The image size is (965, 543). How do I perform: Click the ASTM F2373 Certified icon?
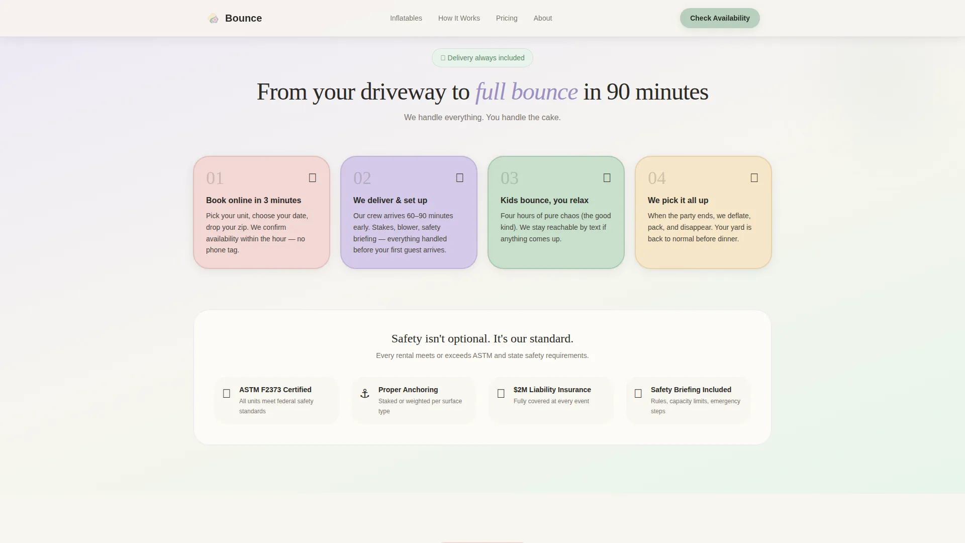tap(227, 394)
